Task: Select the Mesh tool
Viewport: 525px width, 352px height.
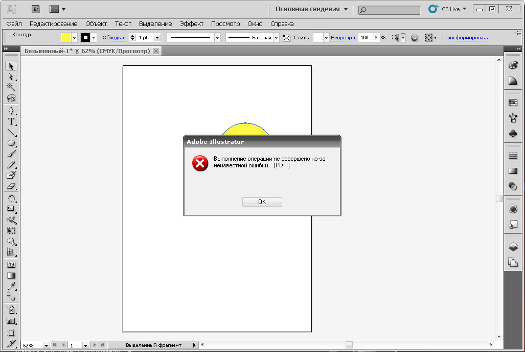Action: pos(11,265)
